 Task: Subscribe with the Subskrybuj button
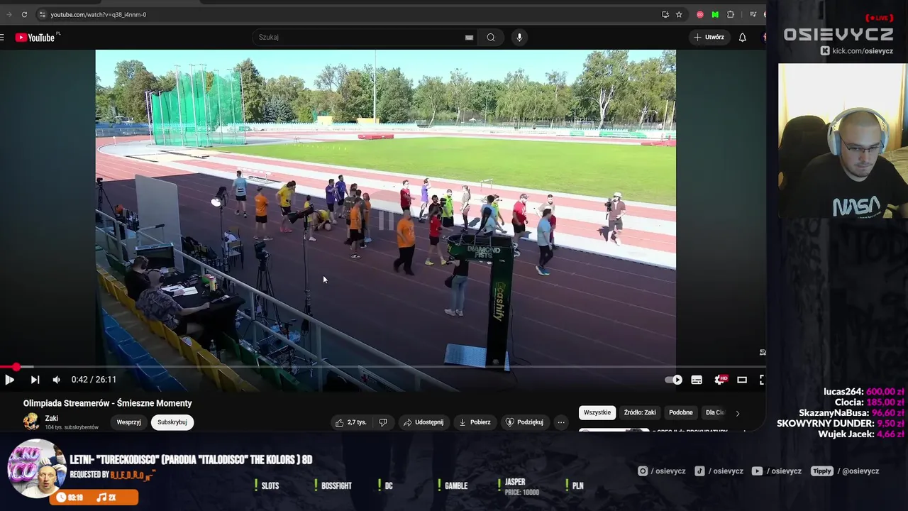click(x=172, y=422)
